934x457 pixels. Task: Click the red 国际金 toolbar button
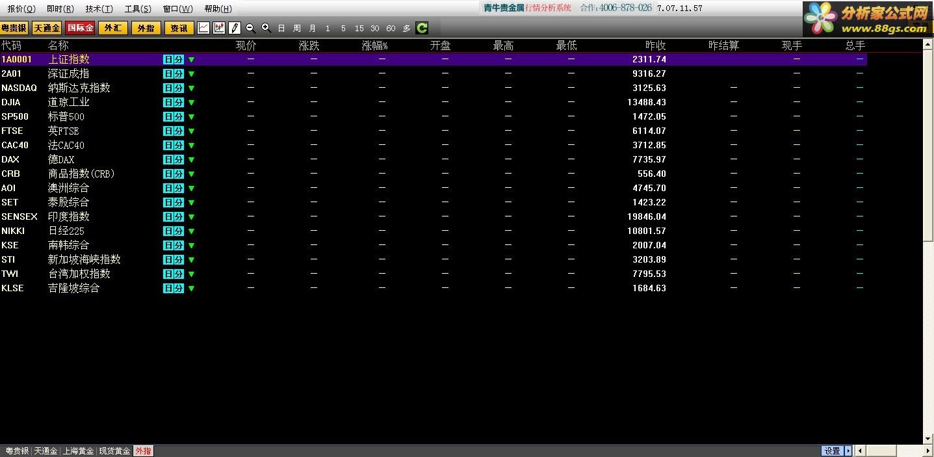pos(80,28)
